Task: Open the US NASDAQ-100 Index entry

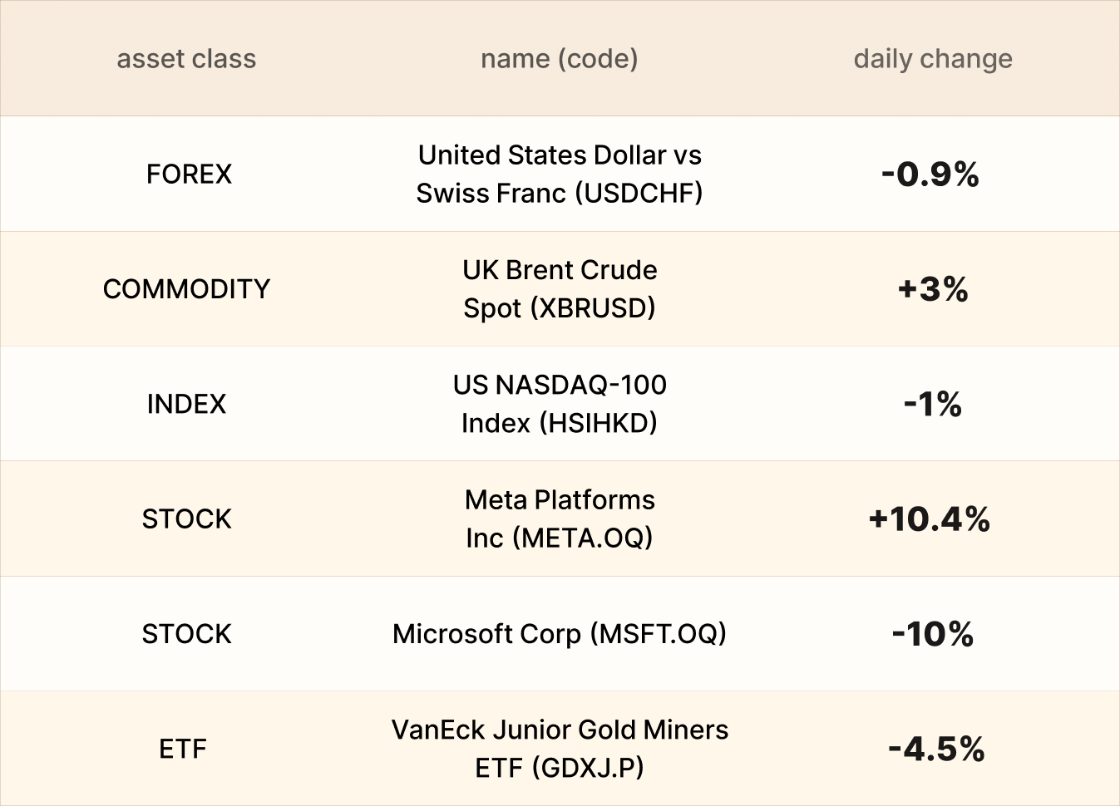Action: tap(560, 404)
